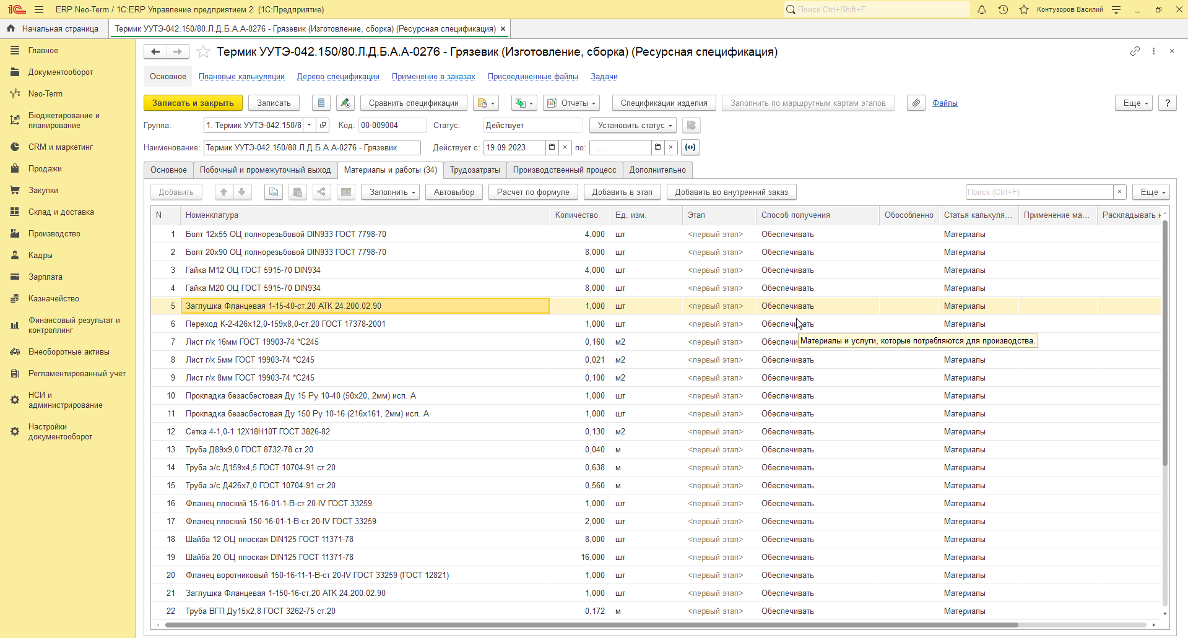Click the interval selector icon beside end date
This screenshot has height=638, width=1188.
coord(690,147)
